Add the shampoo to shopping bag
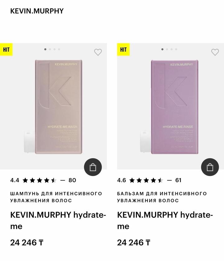 tap(93, 167)
